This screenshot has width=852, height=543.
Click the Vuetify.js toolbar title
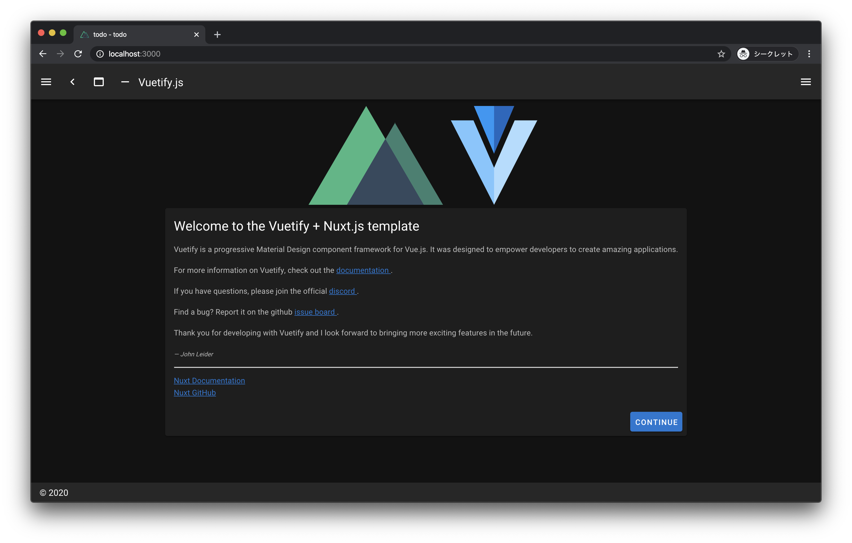point(161,82)
